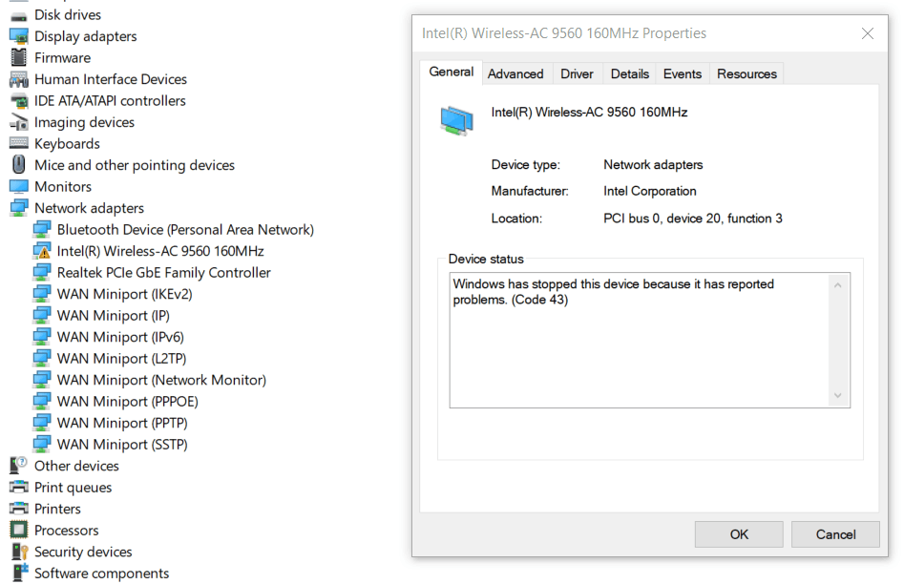Click the Other devices unknown-device icon
Screen dimensions: 904x584
click(18, 466)
